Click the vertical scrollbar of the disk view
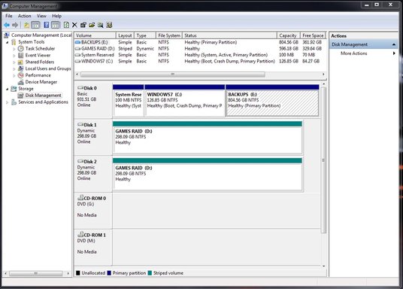Screen dimensions: 403x289 tap(323, 160)
